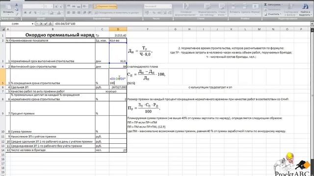Open the Name Box dropdown arrow
This screenshot has width=314, height=176.
point(33,24)
